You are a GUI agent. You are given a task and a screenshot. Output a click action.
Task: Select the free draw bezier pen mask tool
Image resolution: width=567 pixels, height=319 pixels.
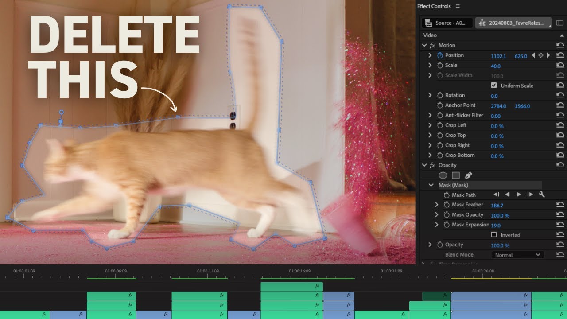468,175
